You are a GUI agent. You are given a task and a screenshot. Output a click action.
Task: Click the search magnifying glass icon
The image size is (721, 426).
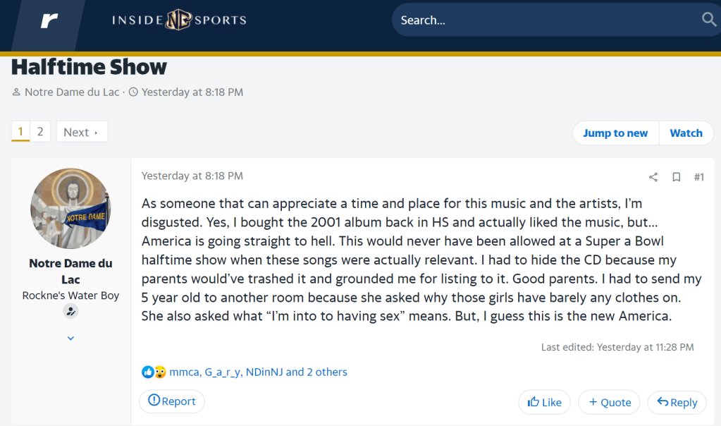(709, 20)
